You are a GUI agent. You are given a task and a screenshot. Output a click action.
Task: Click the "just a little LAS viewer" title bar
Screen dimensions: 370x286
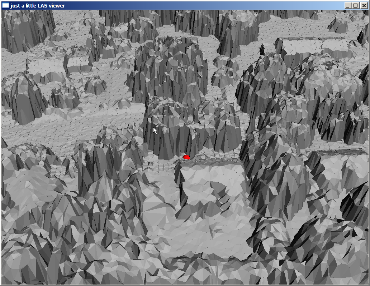(x=143, y=5)
